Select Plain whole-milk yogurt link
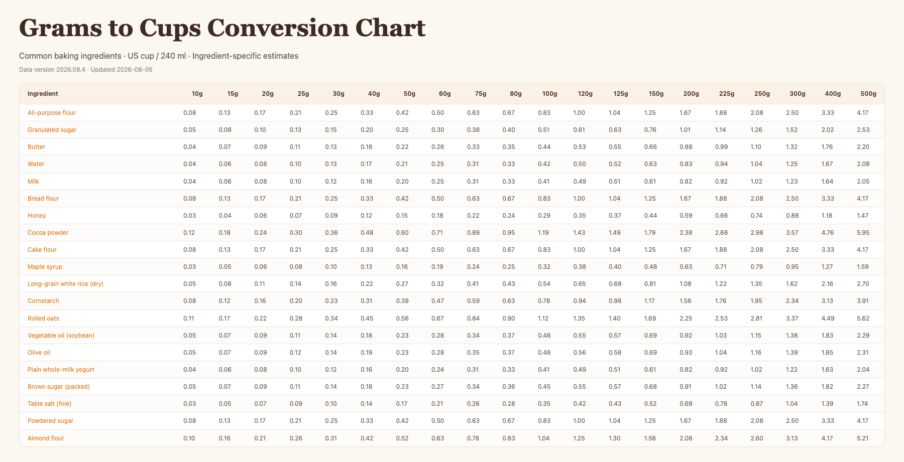 [61, 370]
